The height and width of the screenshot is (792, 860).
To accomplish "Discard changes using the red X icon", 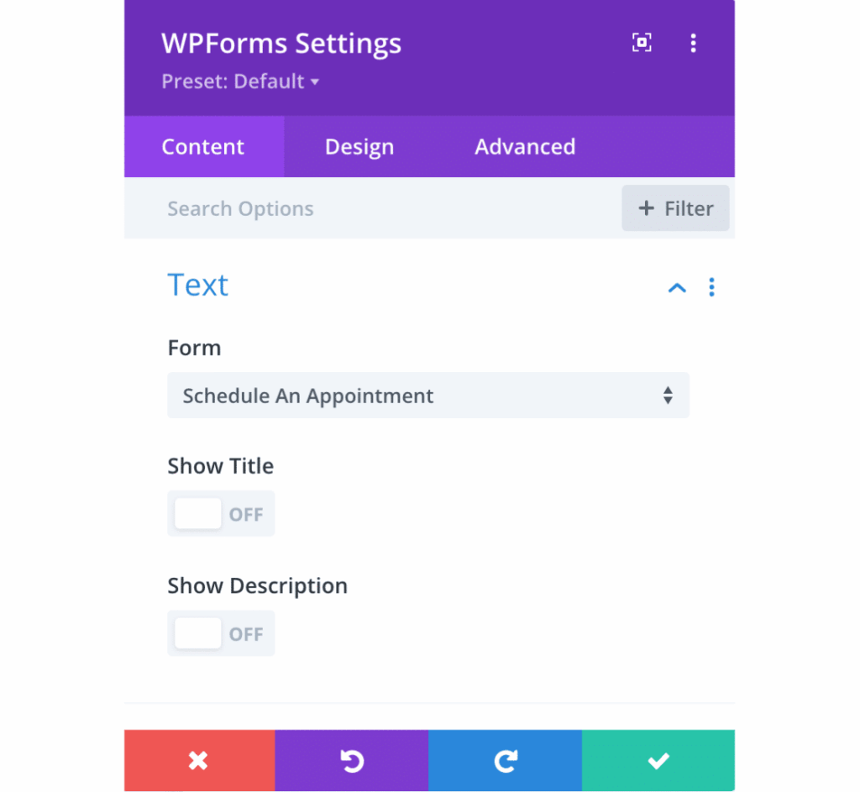I will click(x=199, y=760).
